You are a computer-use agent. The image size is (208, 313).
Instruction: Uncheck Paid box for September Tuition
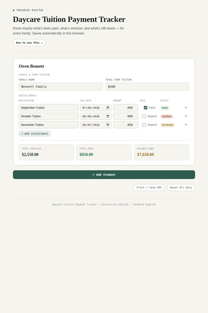[146, 108]
